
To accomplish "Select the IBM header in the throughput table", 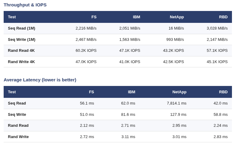I will [136, 17].
